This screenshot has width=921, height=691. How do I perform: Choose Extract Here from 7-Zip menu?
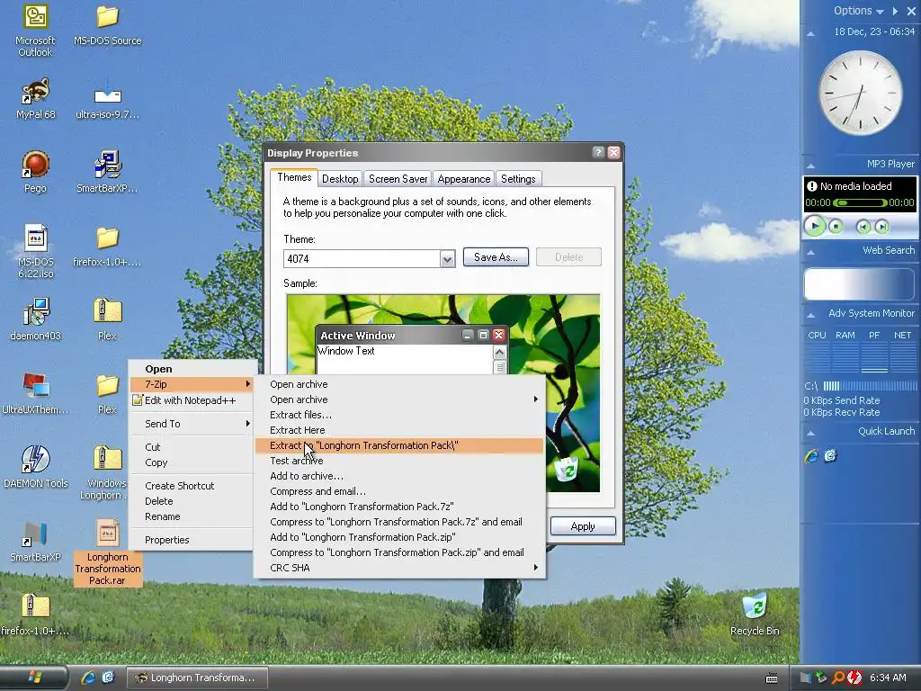(x=399, y=430)
